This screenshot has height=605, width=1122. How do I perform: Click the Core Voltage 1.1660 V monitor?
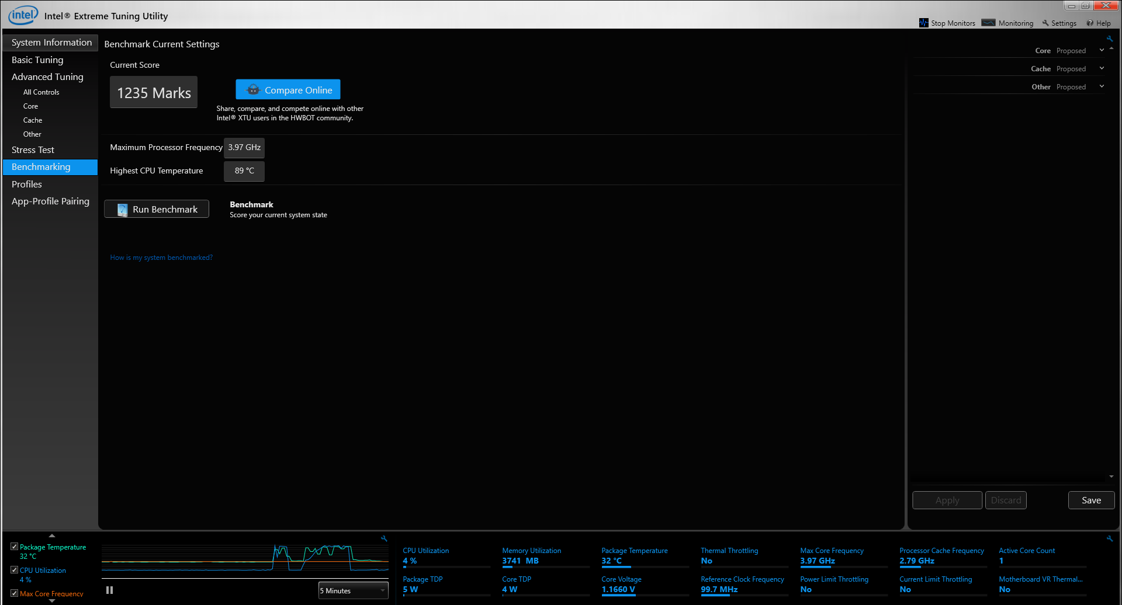(x=645, y=586)
